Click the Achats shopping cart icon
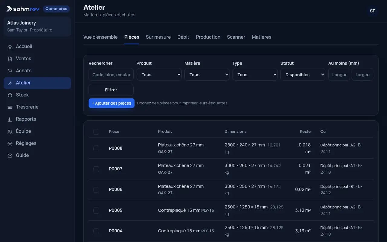The image size is (387, 242). point(10,71)
